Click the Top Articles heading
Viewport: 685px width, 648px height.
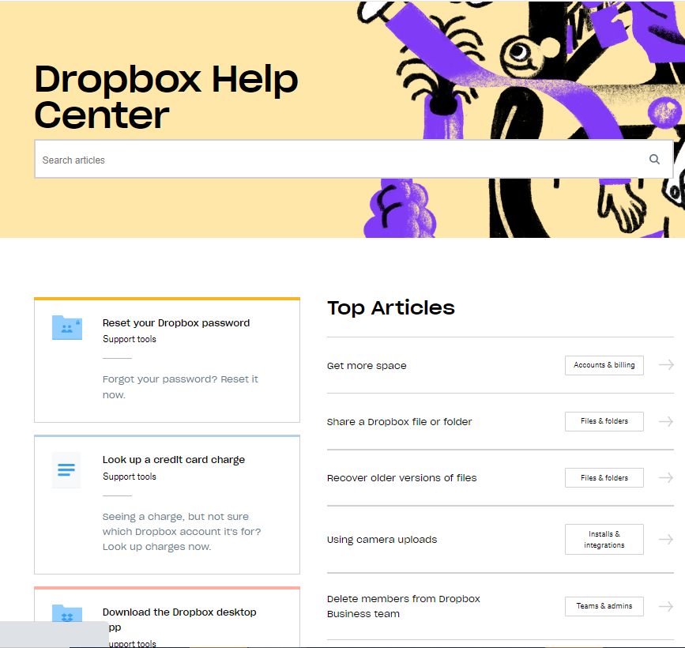(x=391, y=307)
